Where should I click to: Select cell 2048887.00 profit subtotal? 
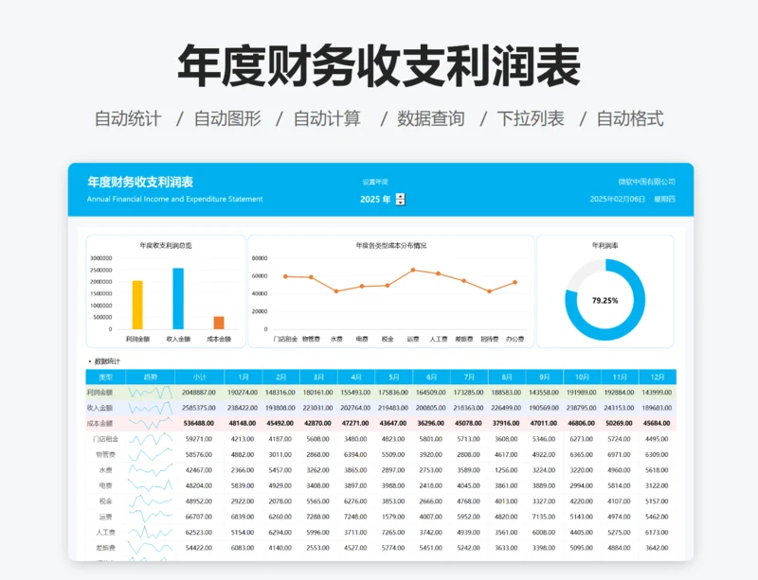(199, 393)
